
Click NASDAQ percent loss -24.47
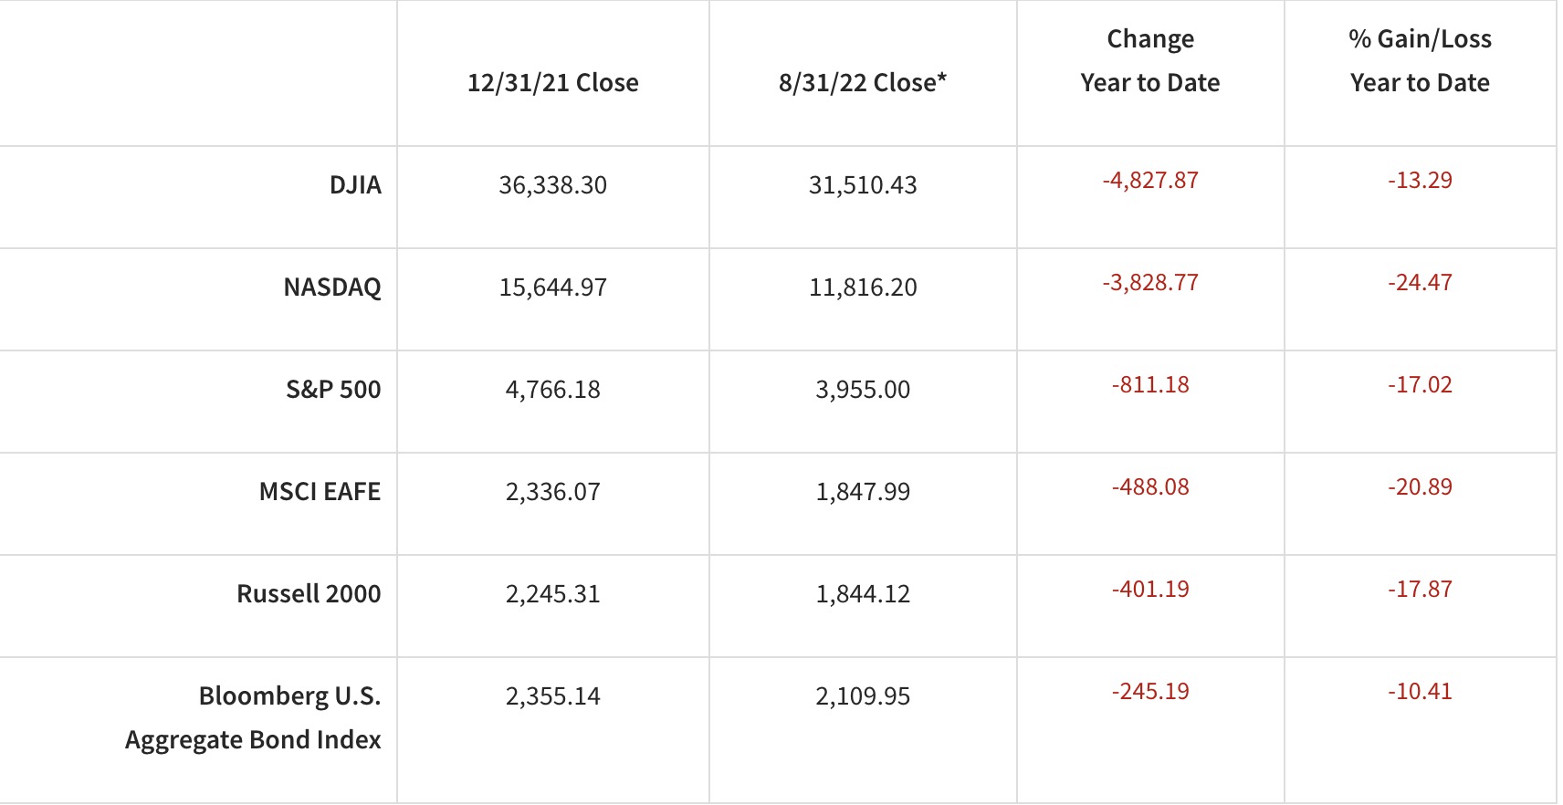pyautogui.click(x=1420, y=283)
